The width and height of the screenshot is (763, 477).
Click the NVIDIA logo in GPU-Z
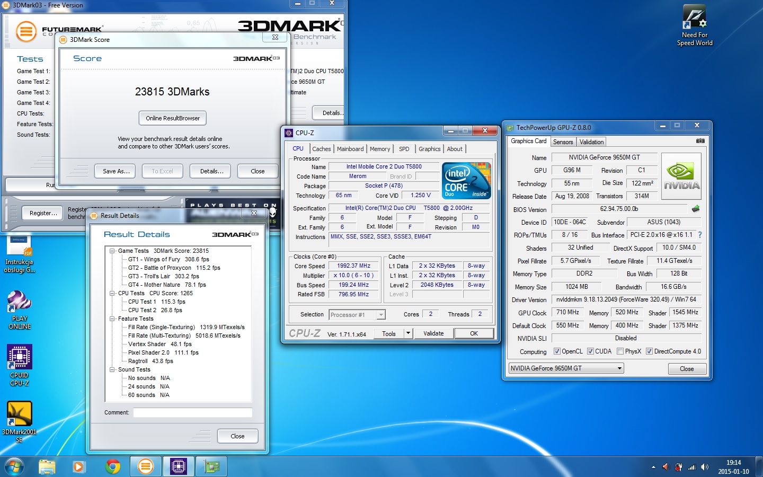tap(681, 175)
